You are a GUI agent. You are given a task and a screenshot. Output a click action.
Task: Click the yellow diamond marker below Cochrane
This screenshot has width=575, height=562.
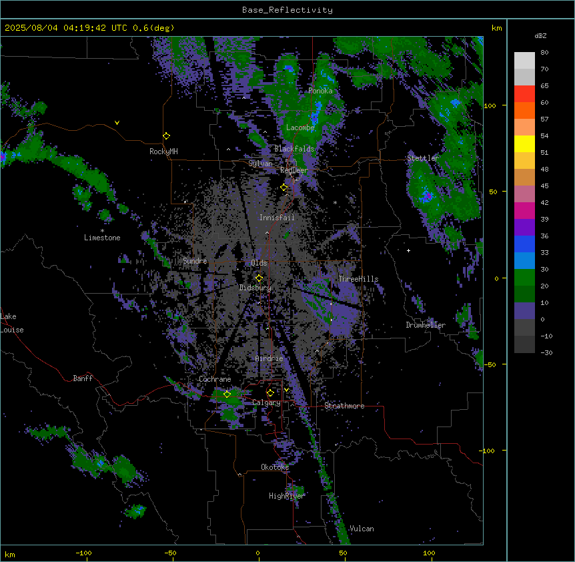pos(227,394)
